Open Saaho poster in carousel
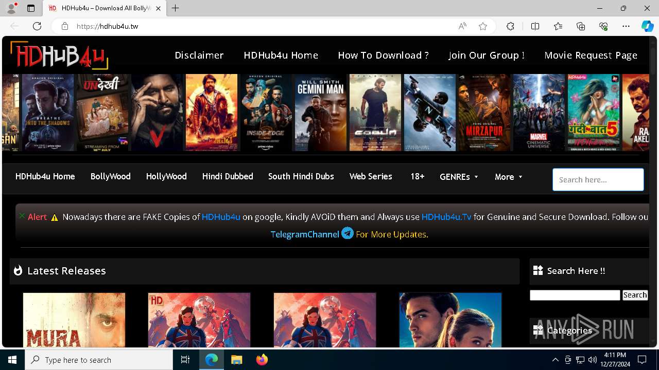Viewport: 659px width, 370px height. tap(375, 113)
